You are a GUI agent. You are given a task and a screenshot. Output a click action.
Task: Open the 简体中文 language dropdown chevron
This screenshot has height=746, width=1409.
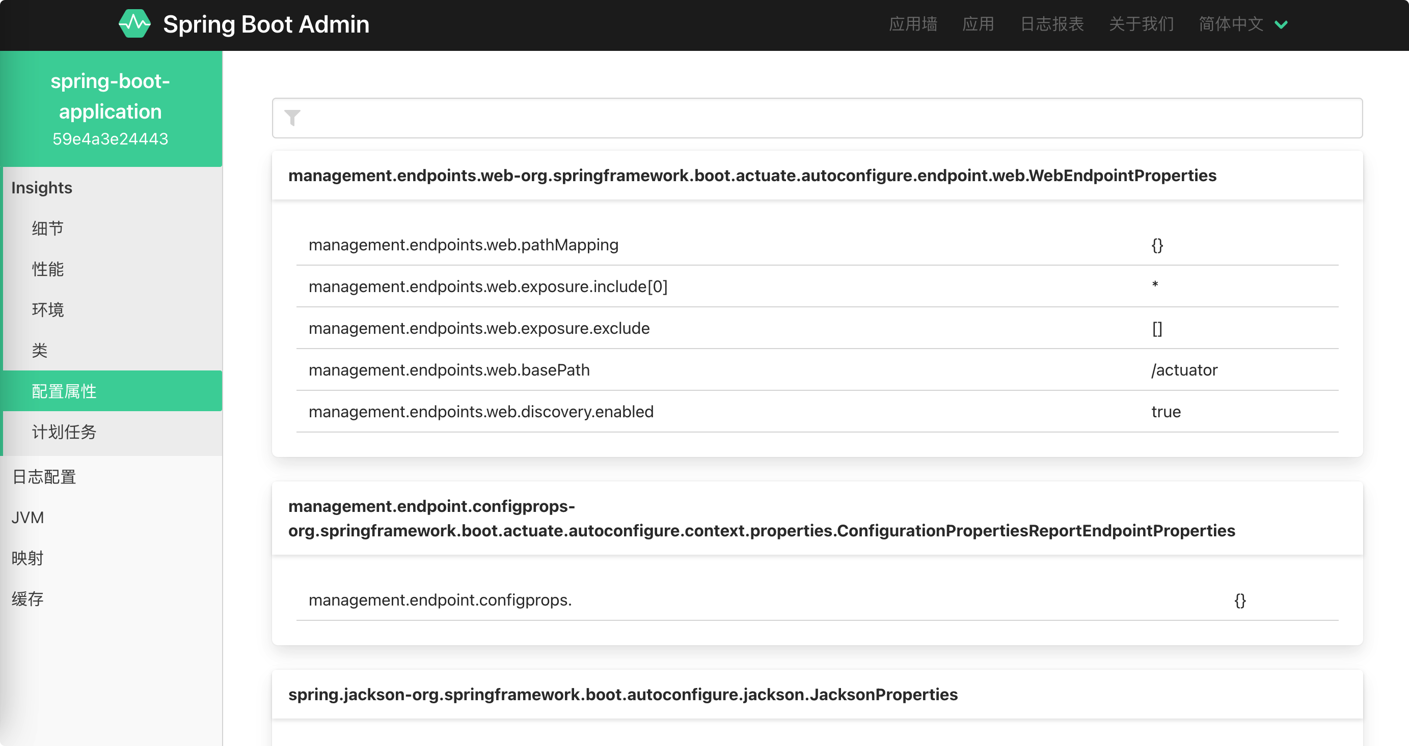[1281, 24]
